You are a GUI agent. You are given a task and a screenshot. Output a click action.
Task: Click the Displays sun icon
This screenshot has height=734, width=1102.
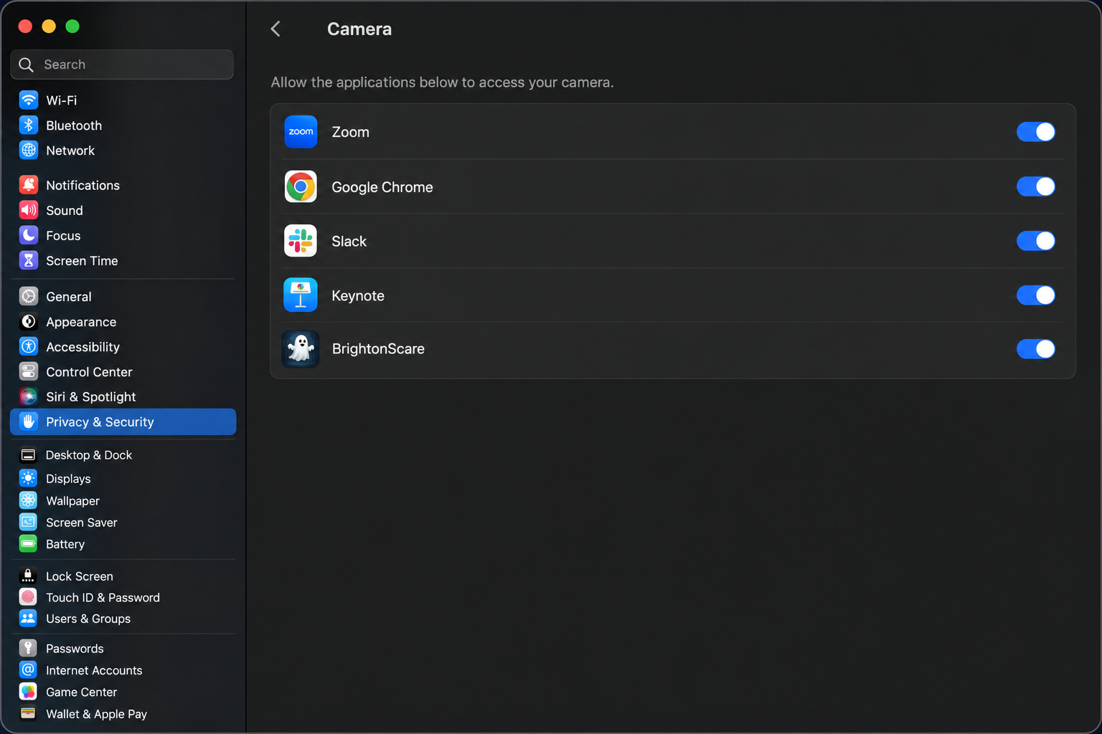pyautogui.click(x=28, y=478)
